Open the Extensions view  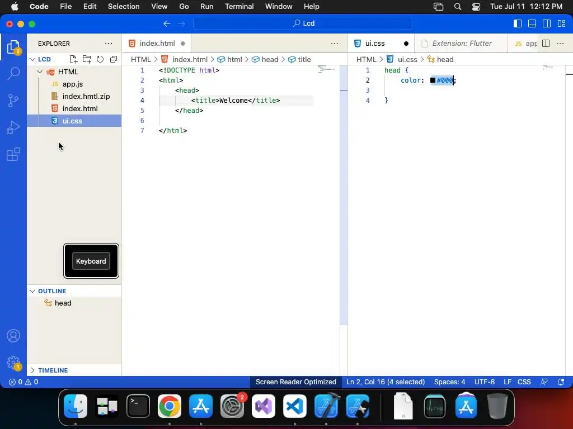[x=13, y=154]
